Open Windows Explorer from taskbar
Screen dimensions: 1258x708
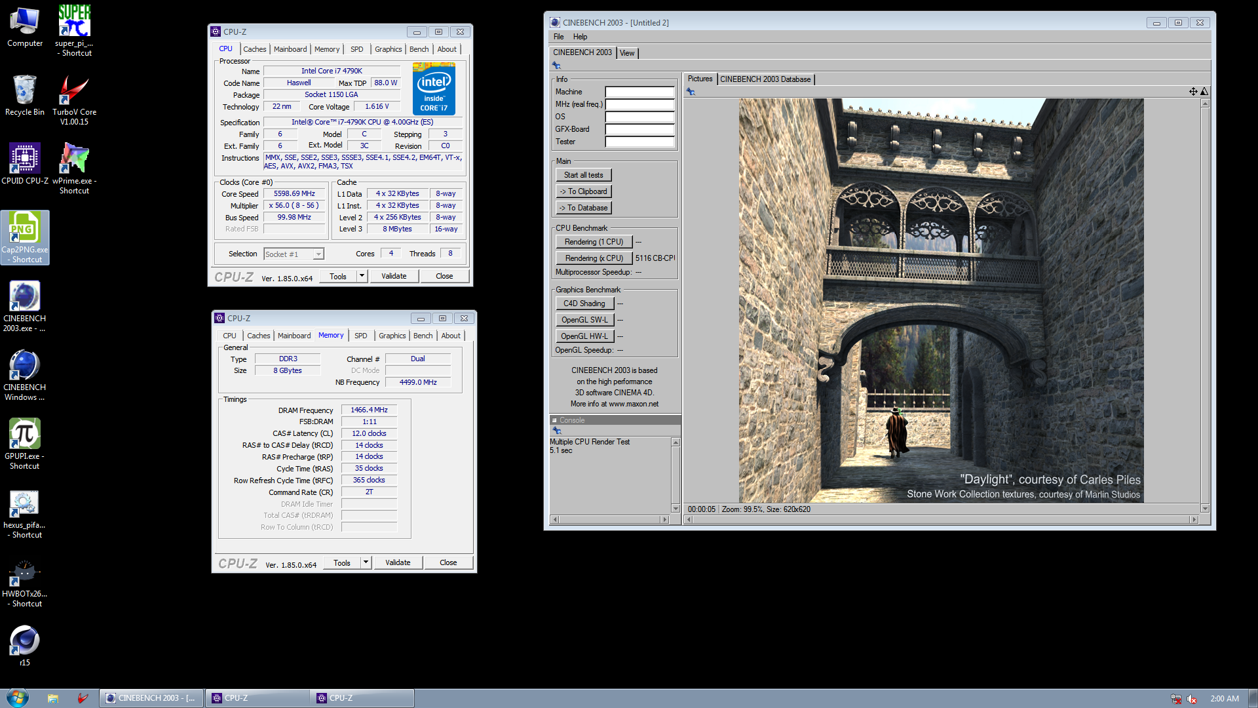coord(53,698)
